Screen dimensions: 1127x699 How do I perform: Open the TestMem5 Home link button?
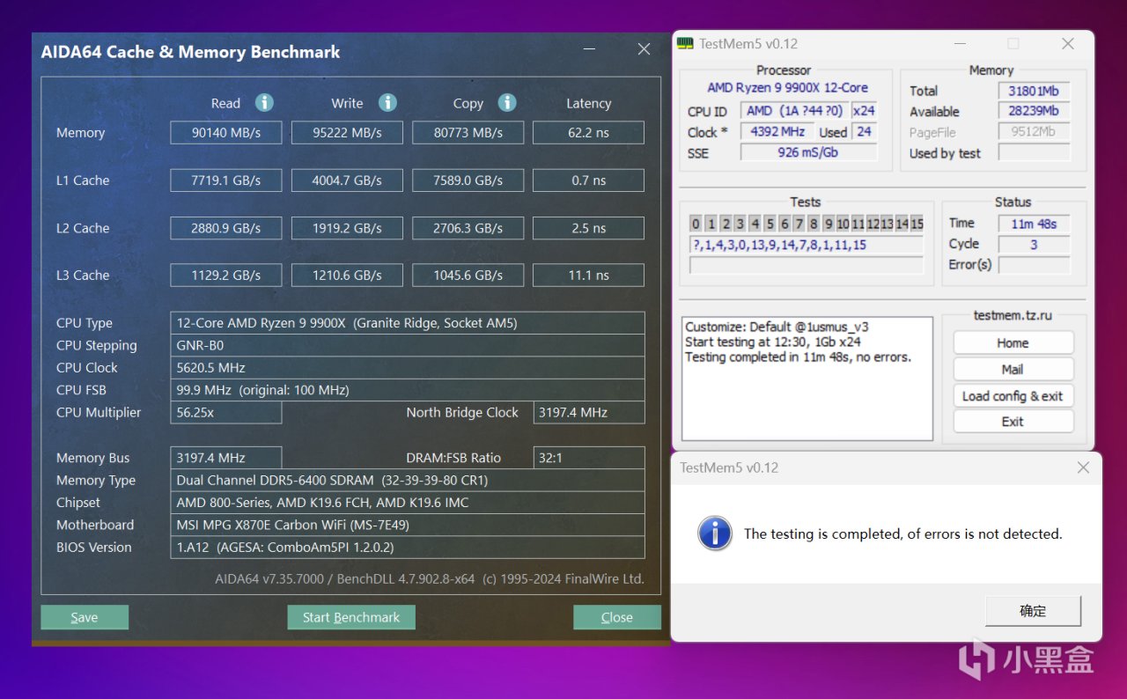click(1013, 342)
